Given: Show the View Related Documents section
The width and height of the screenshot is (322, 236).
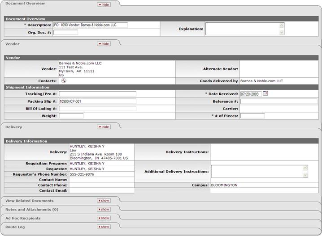Looking at the screenshot, I should [104, 201].
